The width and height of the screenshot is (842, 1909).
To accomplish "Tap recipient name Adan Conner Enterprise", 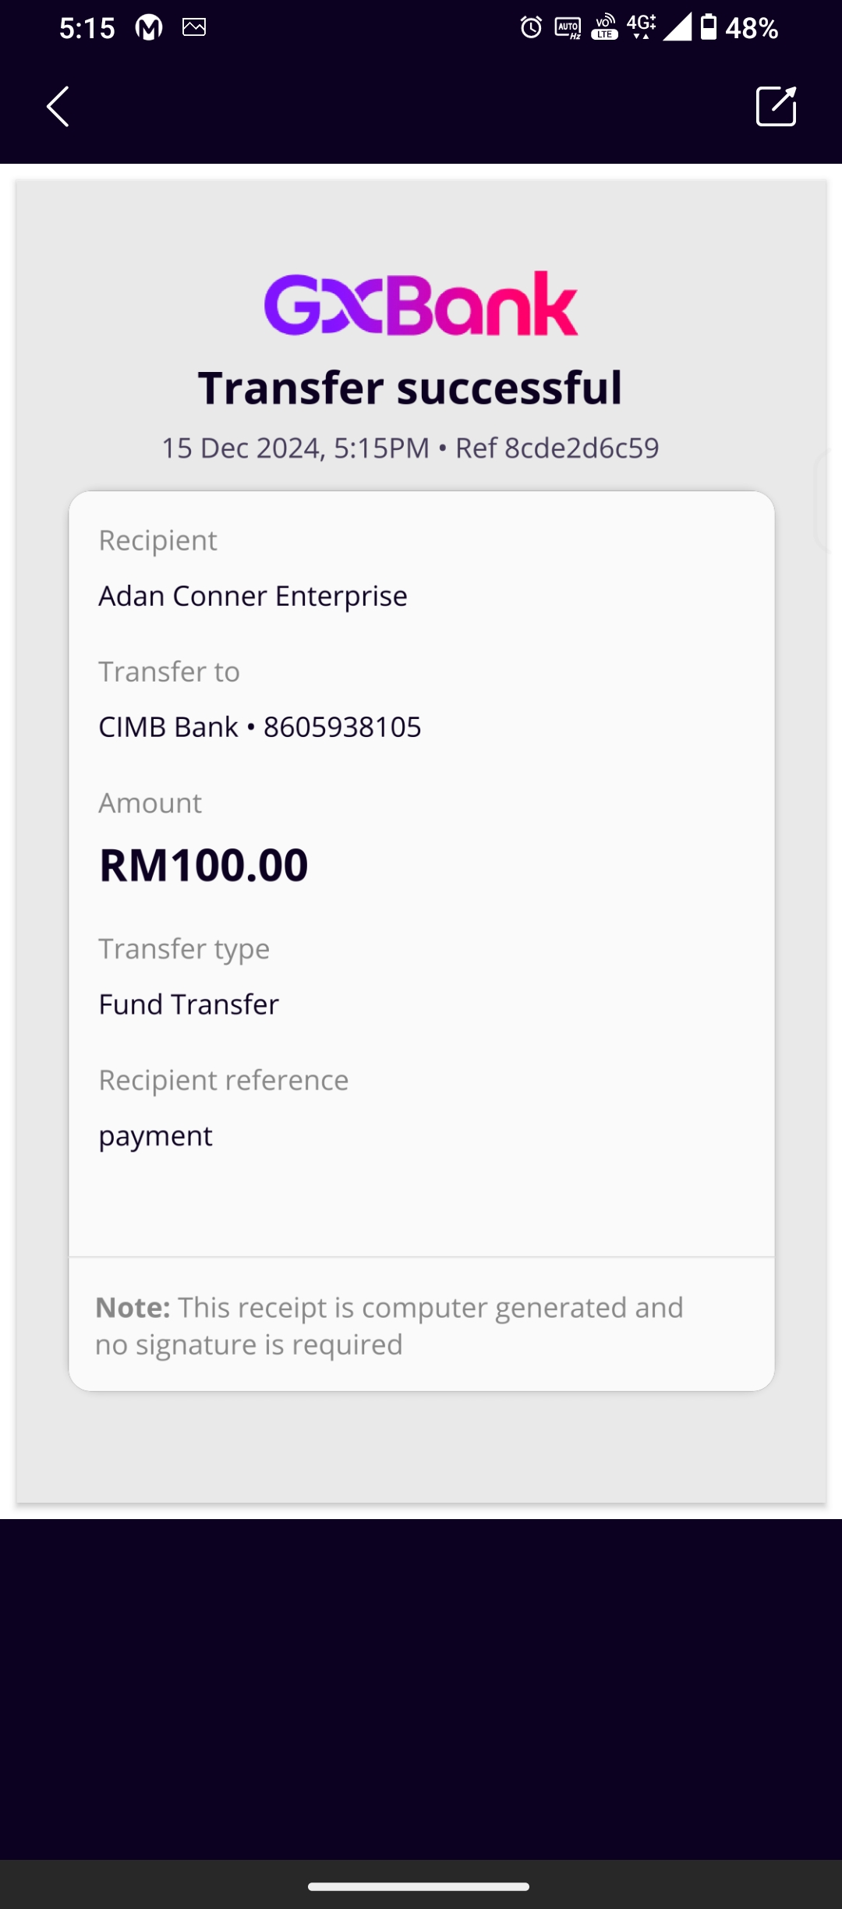I will (x=253, y=596).
